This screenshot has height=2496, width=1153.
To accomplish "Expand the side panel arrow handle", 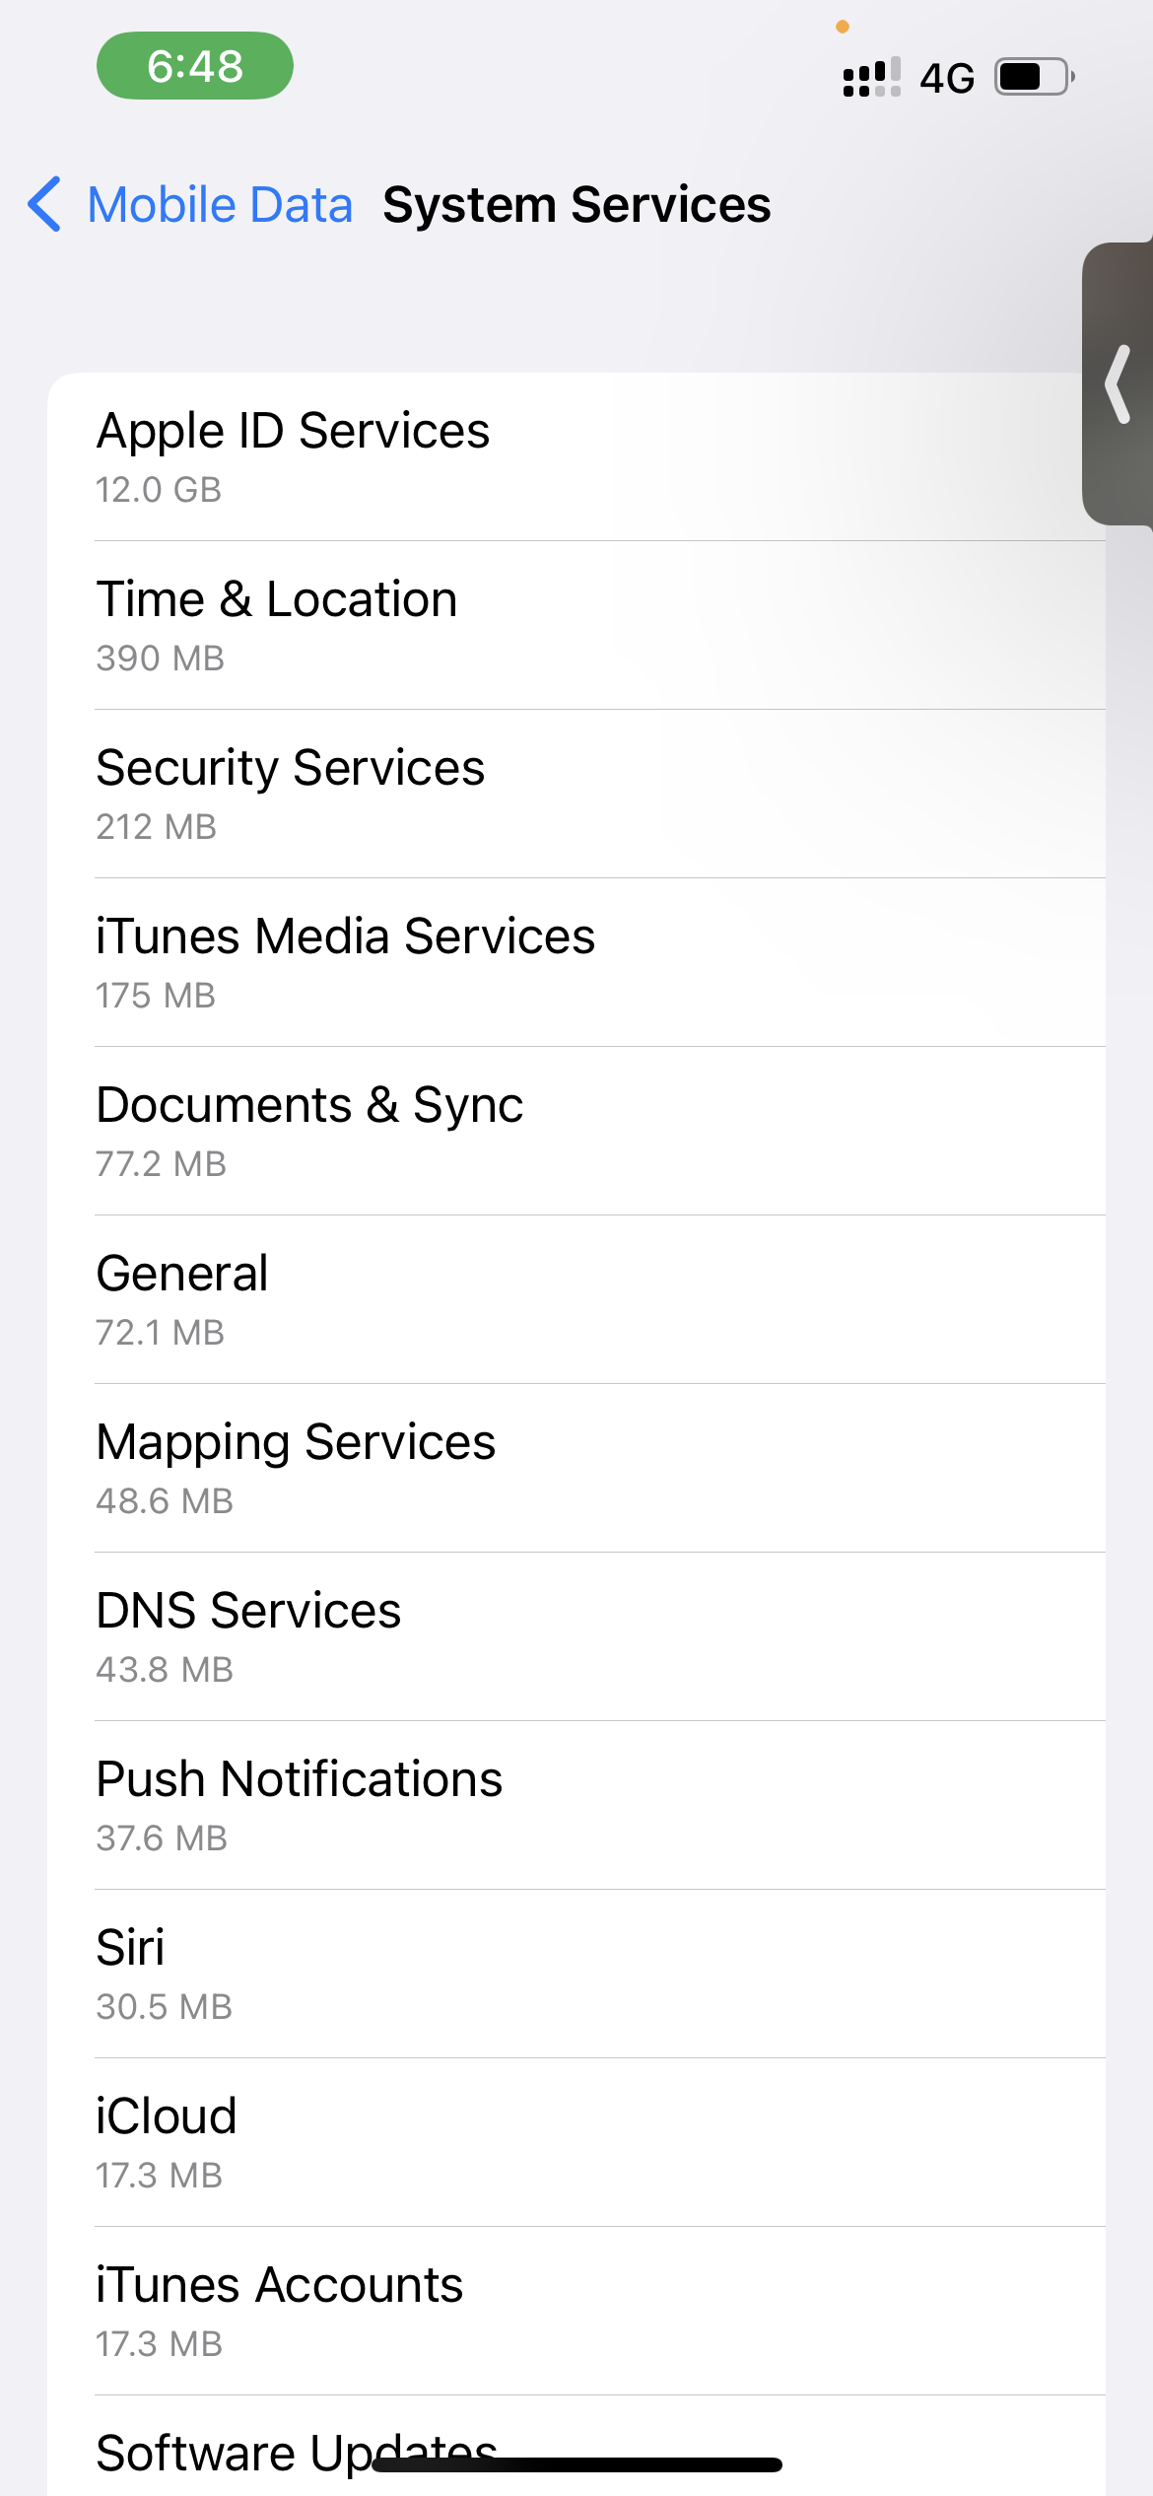I will coord(1118,383).
